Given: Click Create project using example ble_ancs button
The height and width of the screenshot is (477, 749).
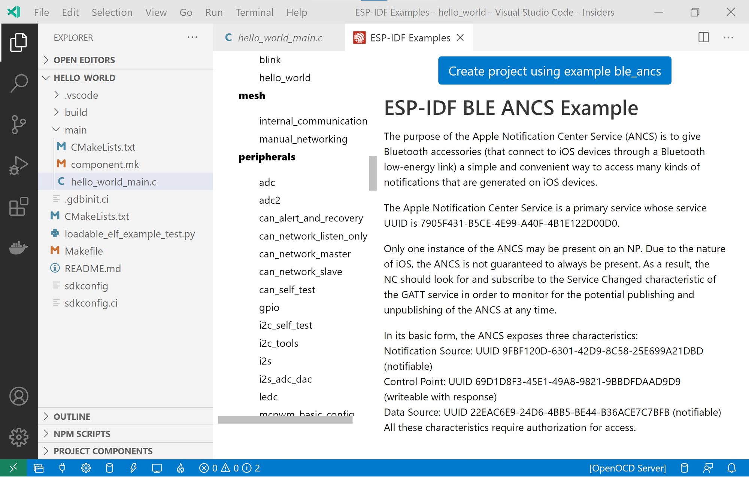Looking at the screenshot, I should click(555, 71).
